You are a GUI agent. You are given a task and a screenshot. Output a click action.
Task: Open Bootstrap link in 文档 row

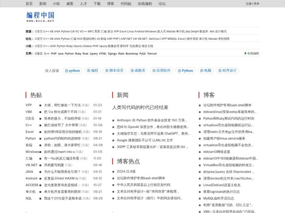tap(132, 53)
